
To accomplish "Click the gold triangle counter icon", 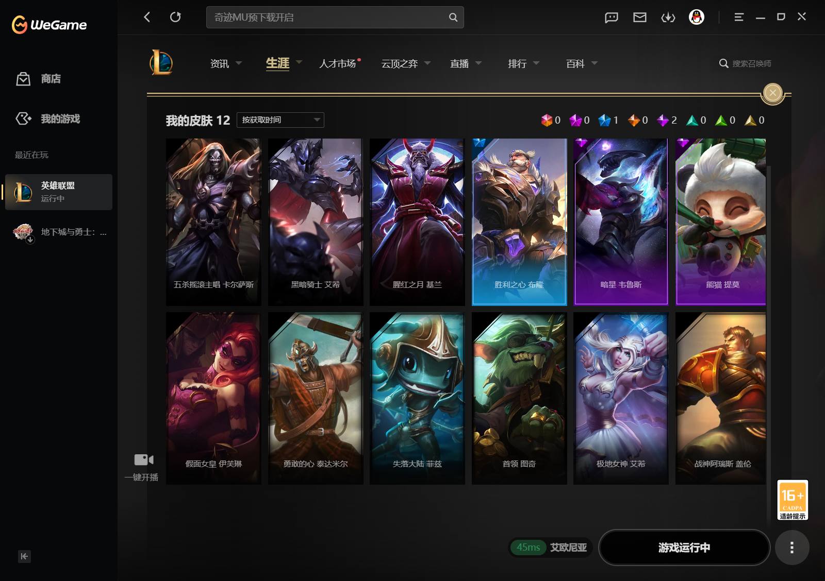I will [750, 120].
